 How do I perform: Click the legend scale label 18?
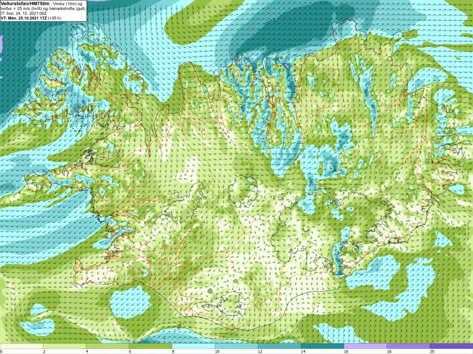click(389, 351)
